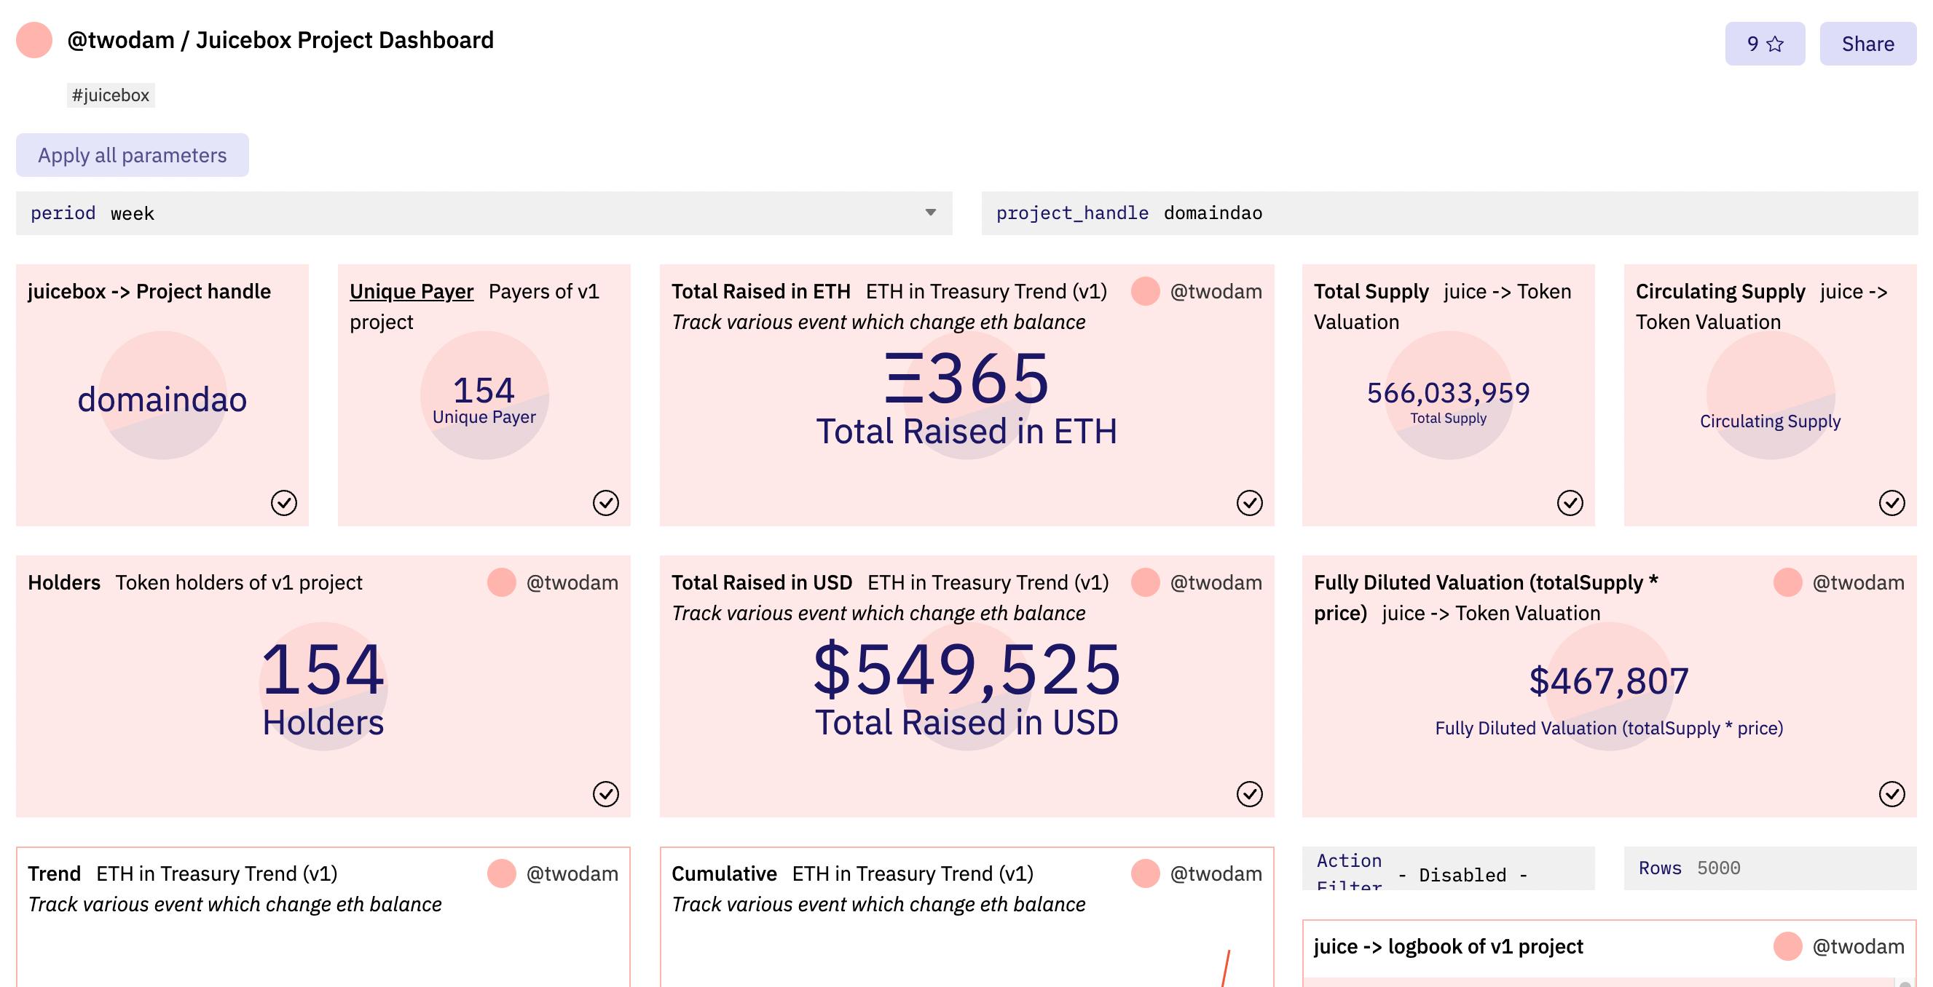The width and height of the screenshot is (1933, 987).
Task: Open @twodam profile on the logbook card
Action: [x=1858, y=946]
